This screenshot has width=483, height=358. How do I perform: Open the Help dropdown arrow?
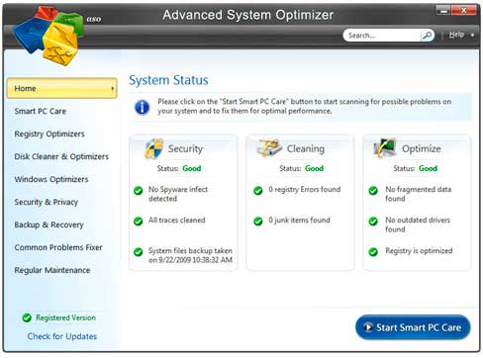coord(472,35)
